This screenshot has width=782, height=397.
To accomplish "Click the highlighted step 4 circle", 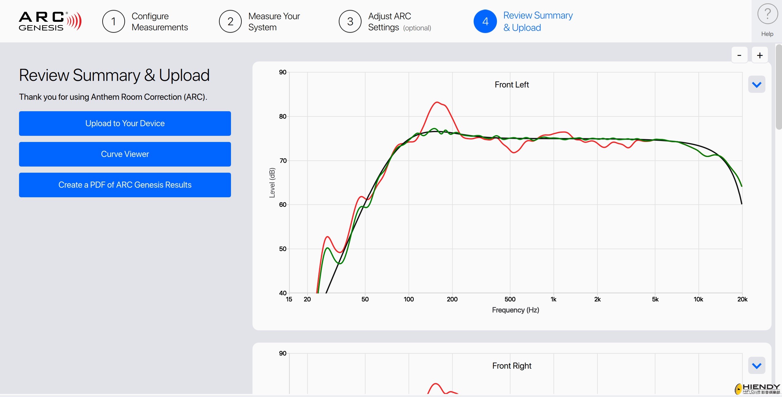I will [x=485, y=22].
